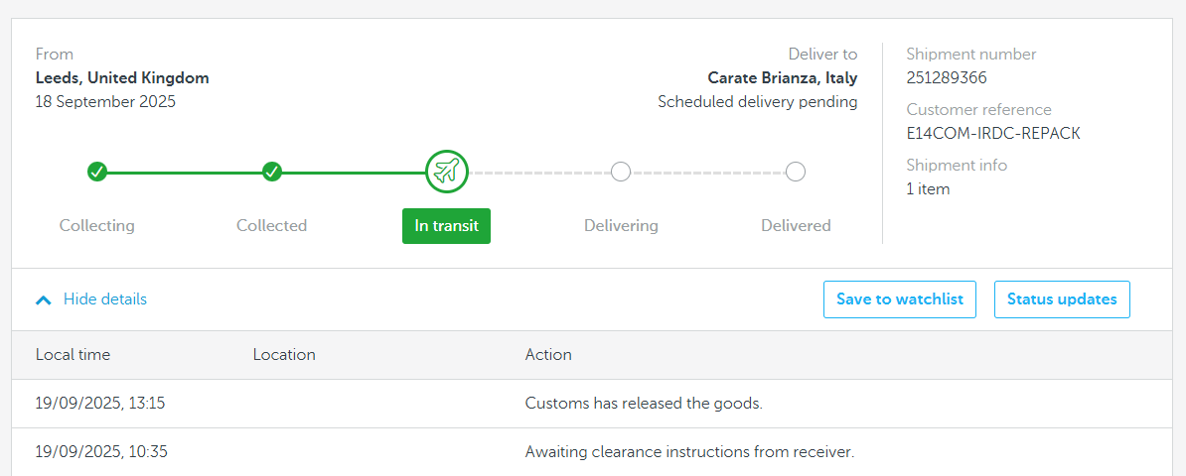Click the Delivered step label
The image size is (1186, 476).
point(796,225)
